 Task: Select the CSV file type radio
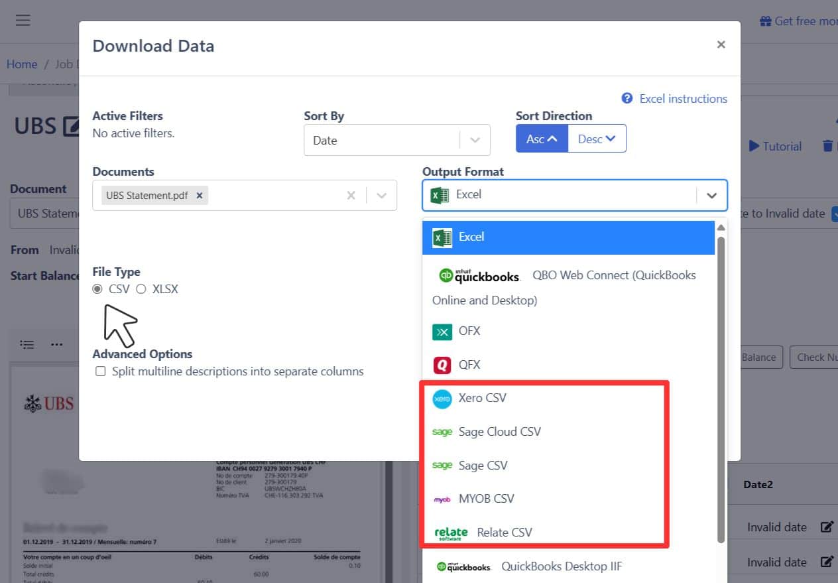click(97, 289)
